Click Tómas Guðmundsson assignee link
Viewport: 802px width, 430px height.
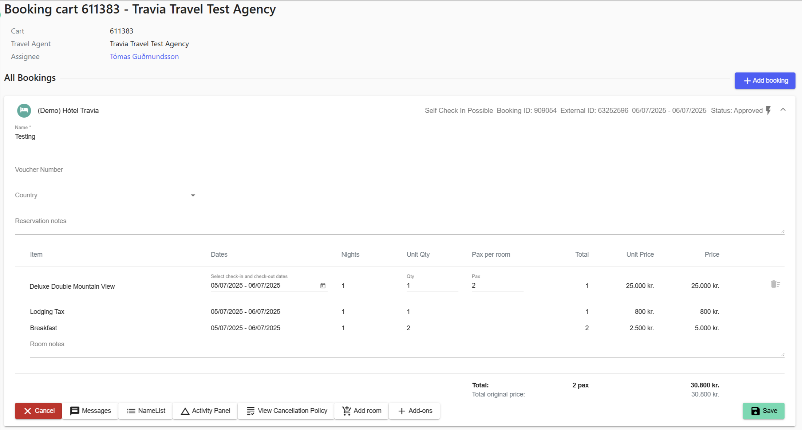144,56
